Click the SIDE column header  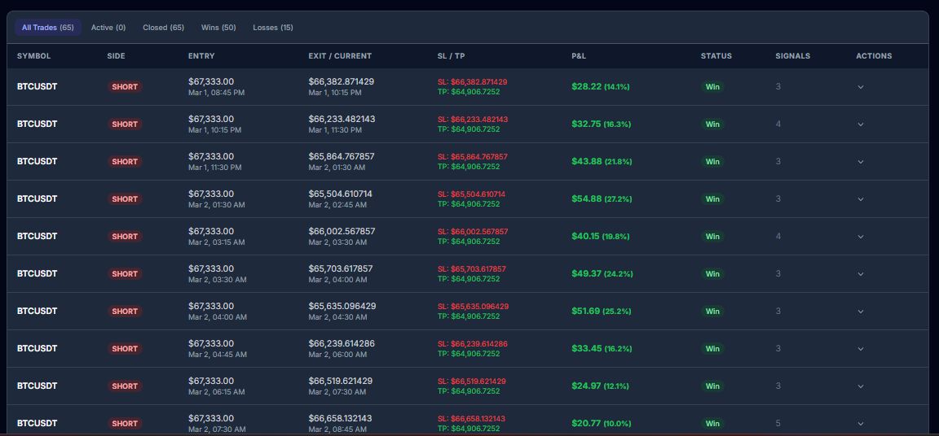point(117,56)
